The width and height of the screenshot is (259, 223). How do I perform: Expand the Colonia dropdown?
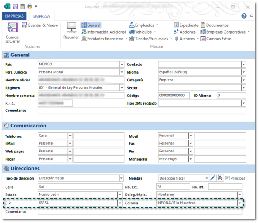pyautogui.click(x=239, y=203)
